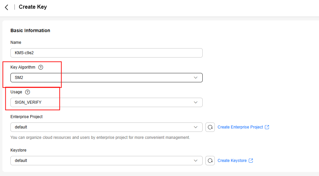The image size is (319, 176).
Task: Expand the Enterprise Project dropdown chevron
Action: click(196, 127)
